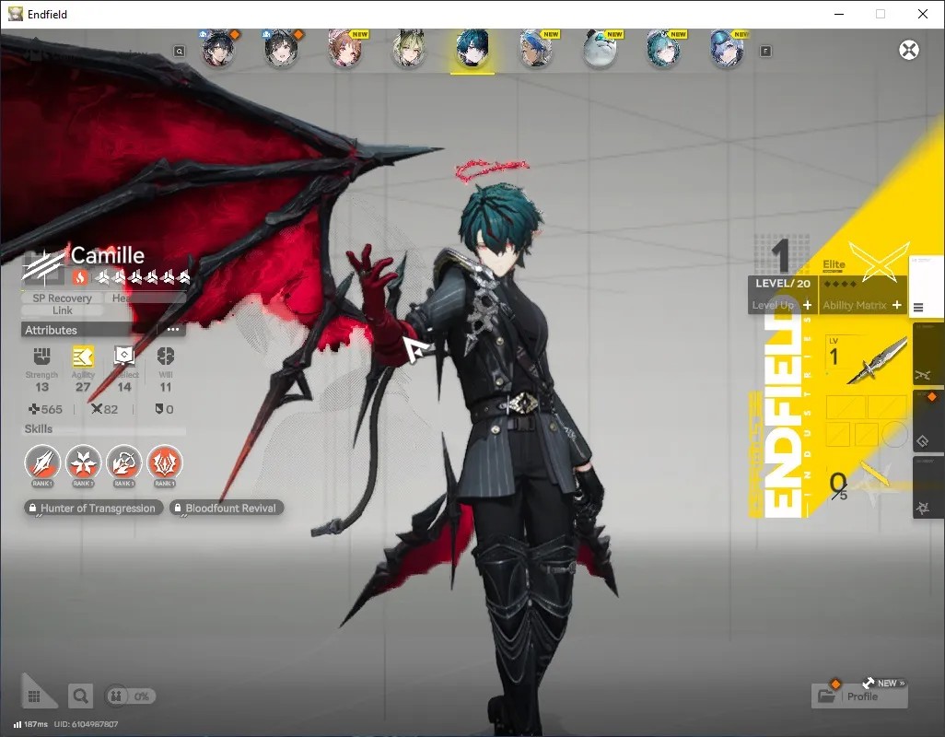Click the round empty gear slot

pos(895,433)
